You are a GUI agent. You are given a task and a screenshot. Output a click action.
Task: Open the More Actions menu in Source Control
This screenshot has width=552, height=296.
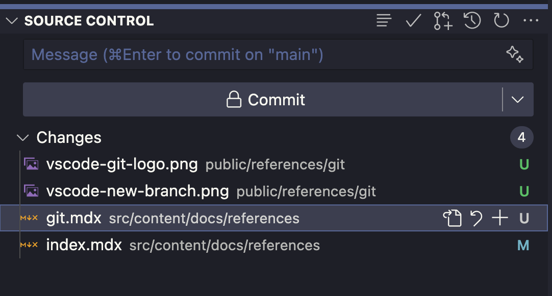point(531,20)
